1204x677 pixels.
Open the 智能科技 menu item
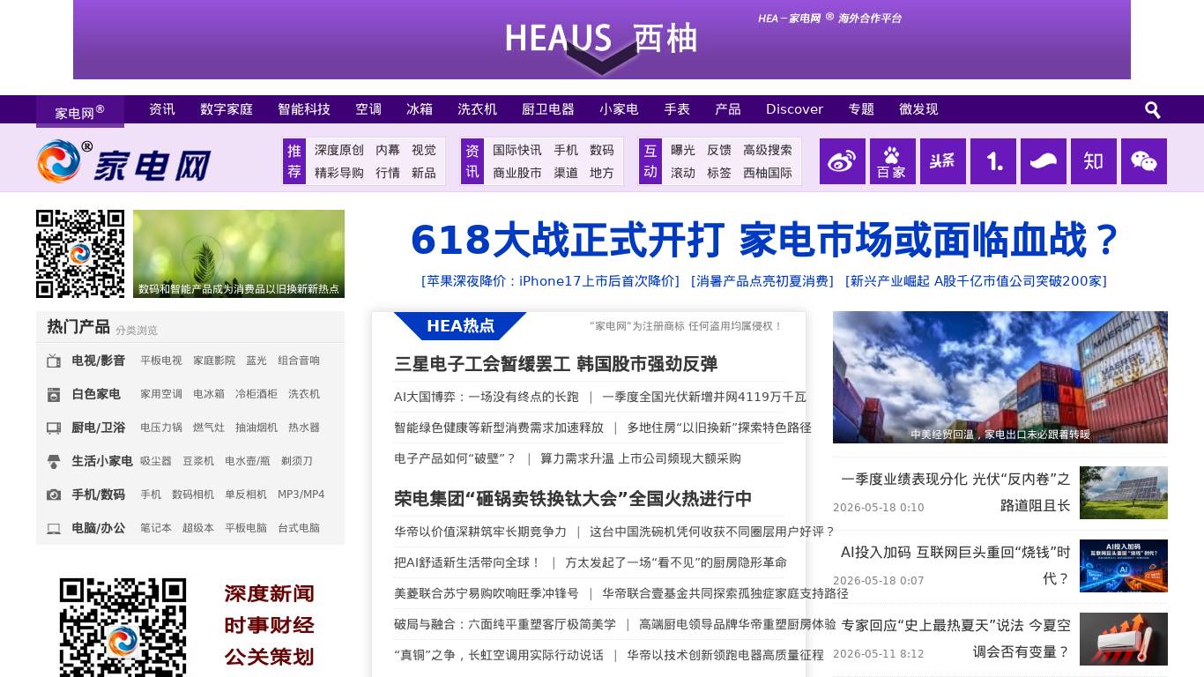304,109
